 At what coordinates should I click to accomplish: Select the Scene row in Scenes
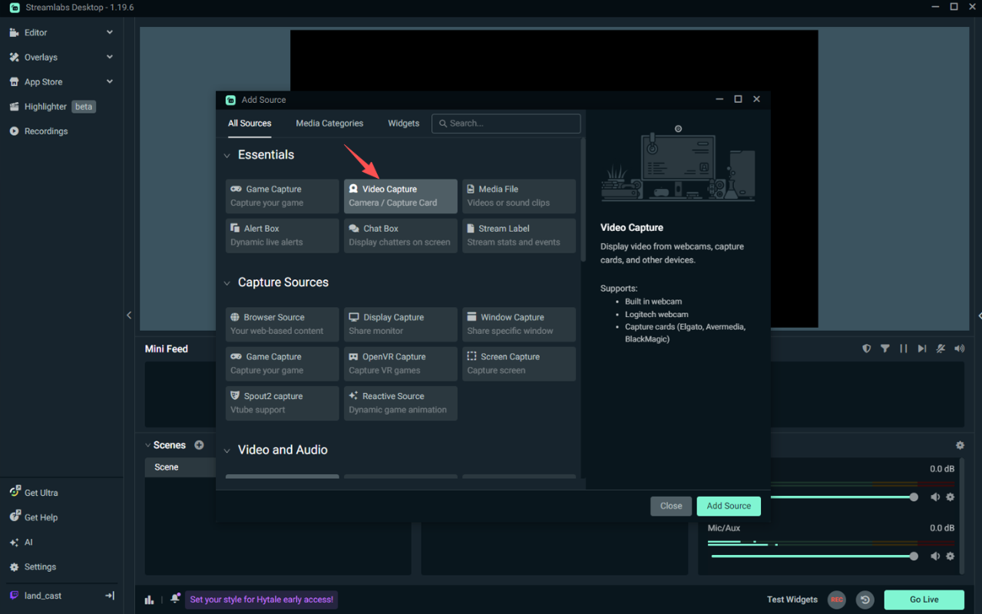point(180,467)
